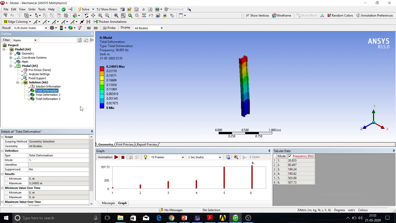Open the Tools menu

point(42,9)
